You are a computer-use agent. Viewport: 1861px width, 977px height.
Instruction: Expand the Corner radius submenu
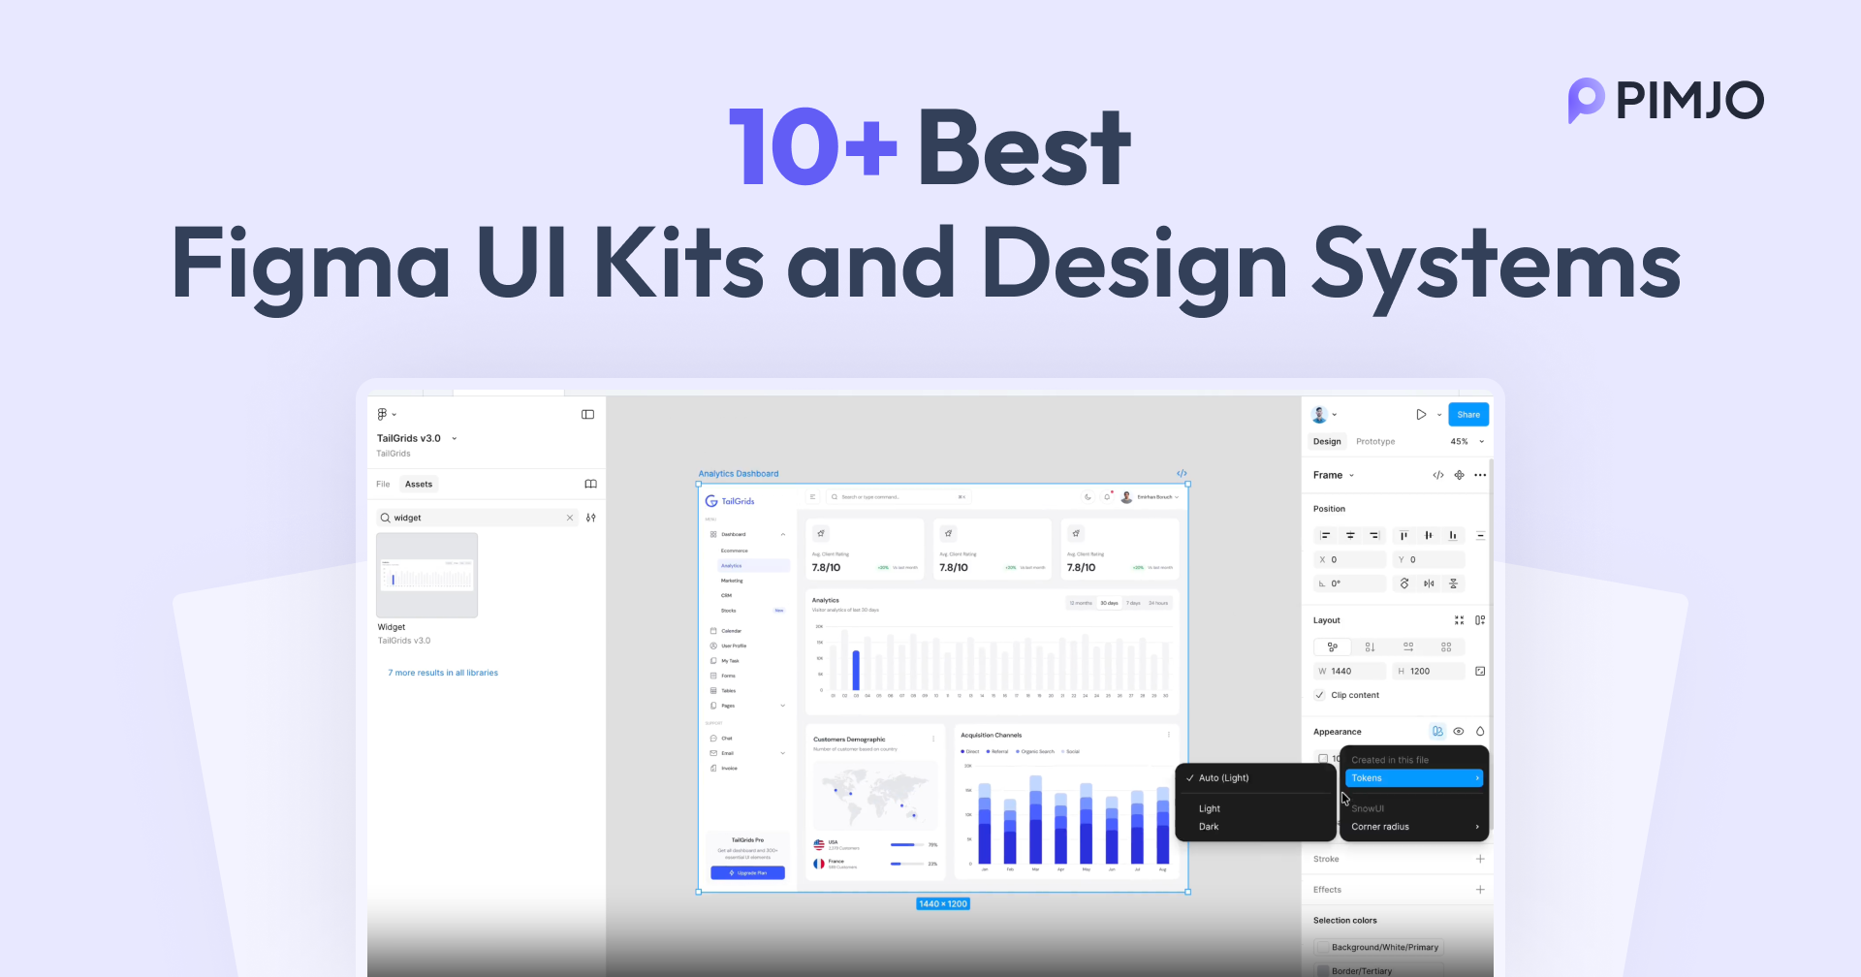coord(1414,827)
